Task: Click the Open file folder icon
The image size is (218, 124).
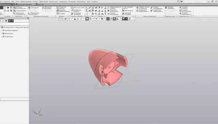Action: [8, 8]
